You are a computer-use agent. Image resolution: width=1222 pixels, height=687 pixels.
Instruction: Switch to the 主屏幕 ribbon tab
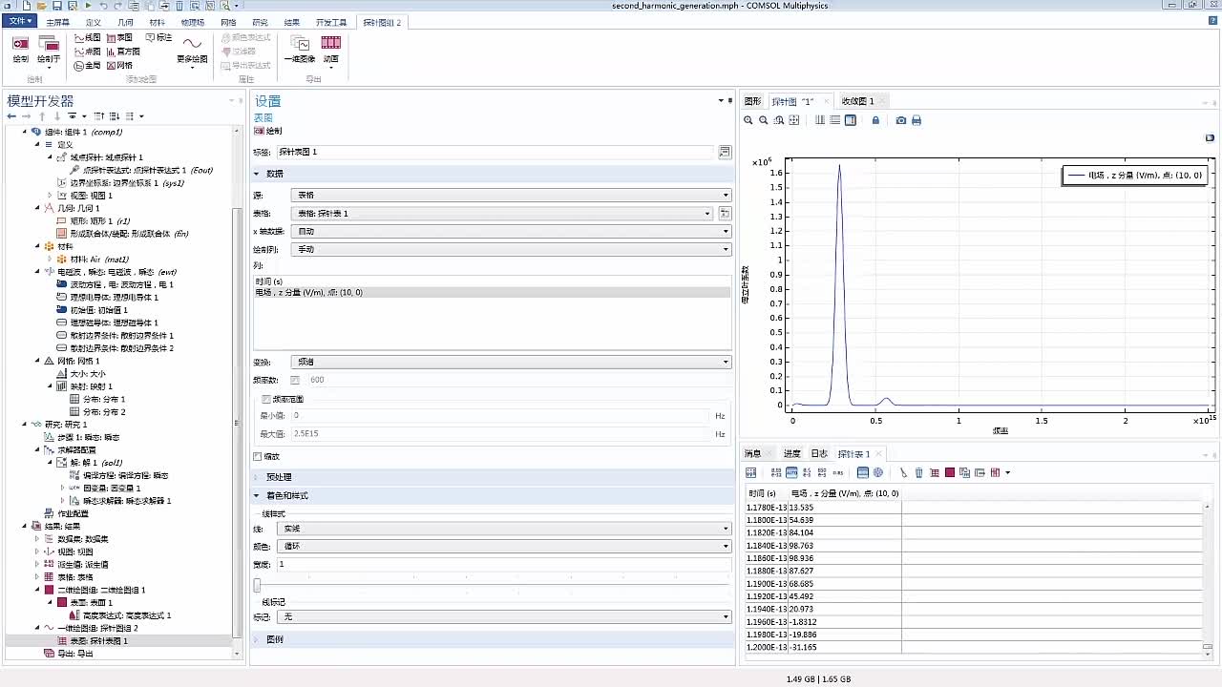[57, 22]
